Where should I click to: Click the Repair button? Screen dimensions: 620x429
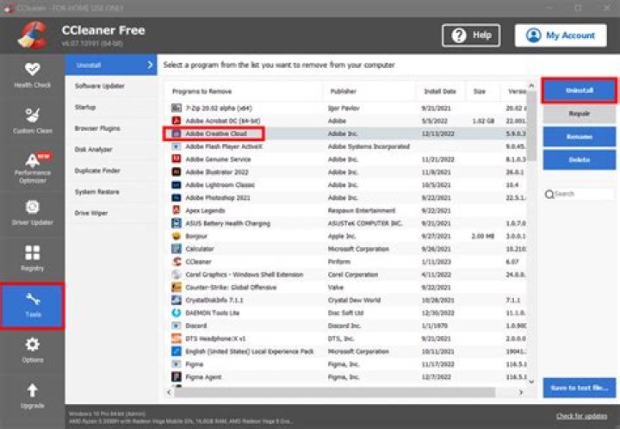[x=580, y=114]
